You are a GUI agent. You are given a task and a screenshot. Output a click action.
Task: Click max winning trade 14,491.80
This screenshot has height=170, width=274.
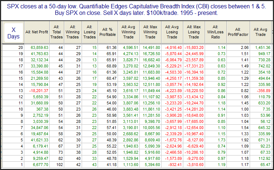point(152,47)
